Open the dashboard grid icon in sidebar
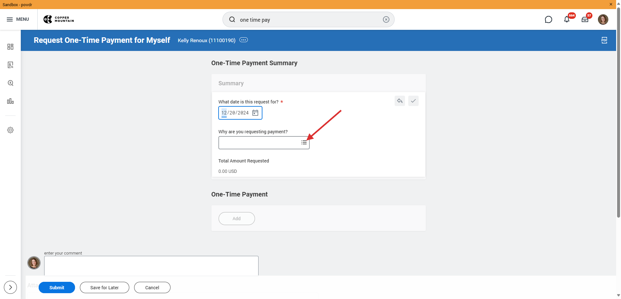Image resolution: width=621 pixels, height=299 pixels. coord(10,47)
